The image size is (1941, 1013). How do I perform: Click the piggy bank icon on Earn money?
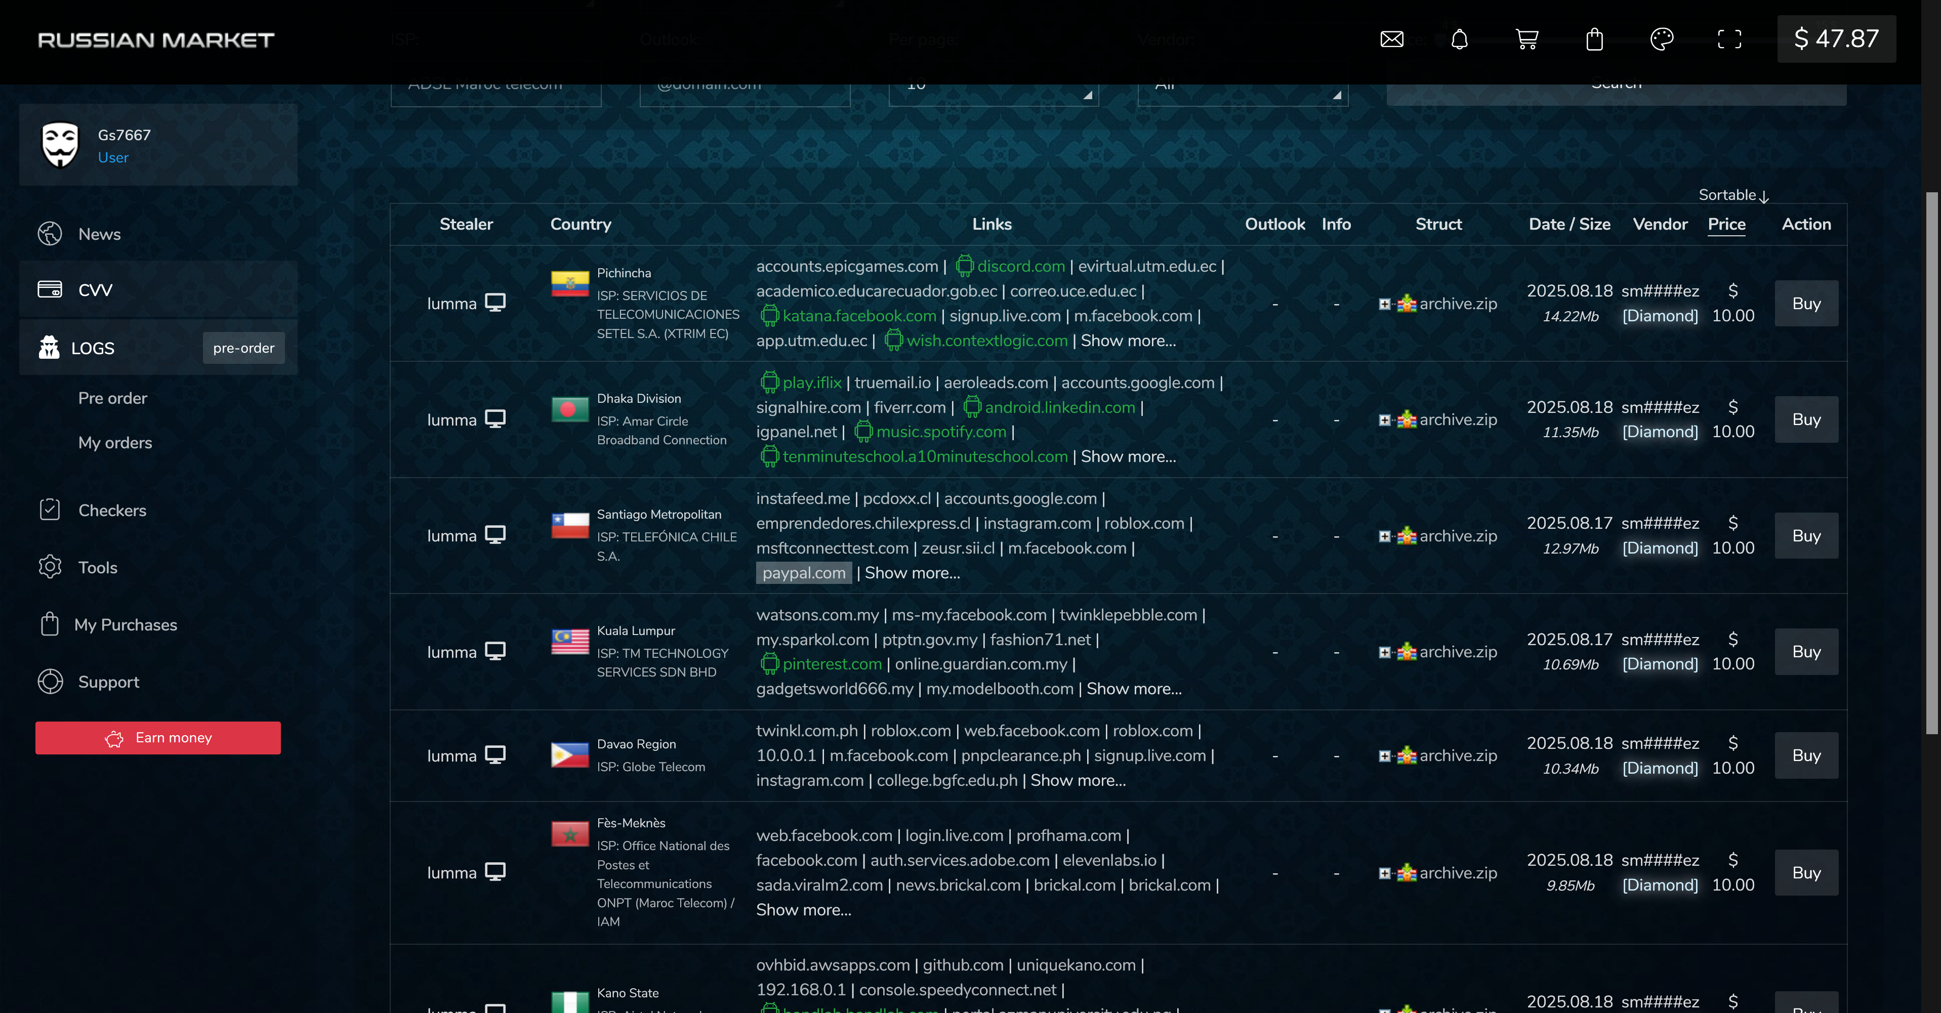pos(114,738)
